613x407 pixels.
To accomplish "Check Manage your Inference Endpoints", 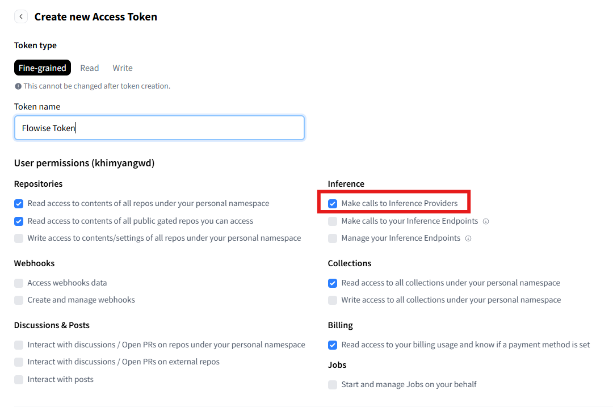I will point(333,238).
